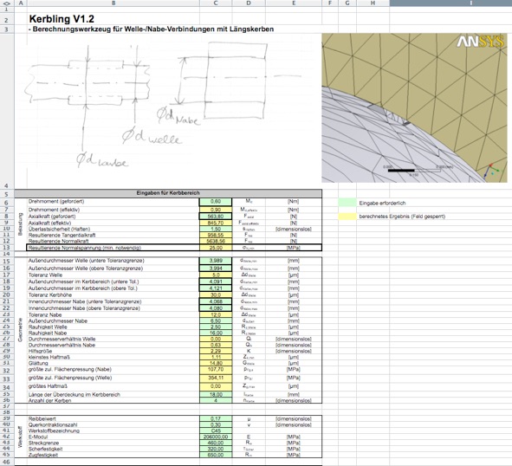Edit Länge der Überdeckung value 18,00
The height and width of the screenshot is (466, 512).
(x=216, y=394)
